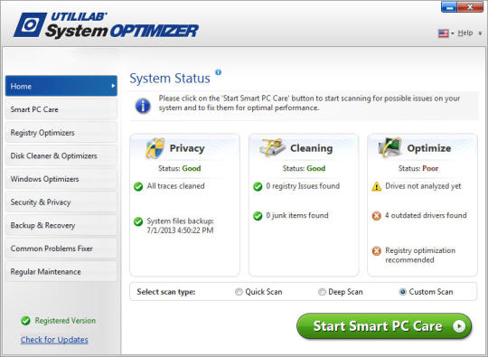Click the 'Status: Good' text under Privacy
The width and height of the screenshot is (488, 357).
tap(180, 168)
